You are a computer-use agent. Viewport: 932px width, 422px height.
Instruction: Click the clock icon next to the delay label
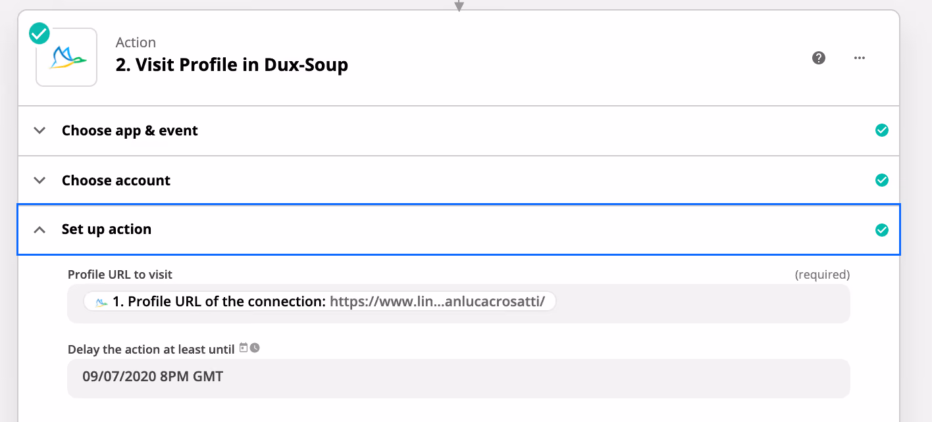(255, 348)
